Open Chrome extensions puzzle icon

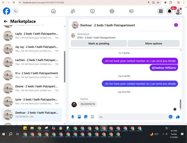tap(171, 2)
